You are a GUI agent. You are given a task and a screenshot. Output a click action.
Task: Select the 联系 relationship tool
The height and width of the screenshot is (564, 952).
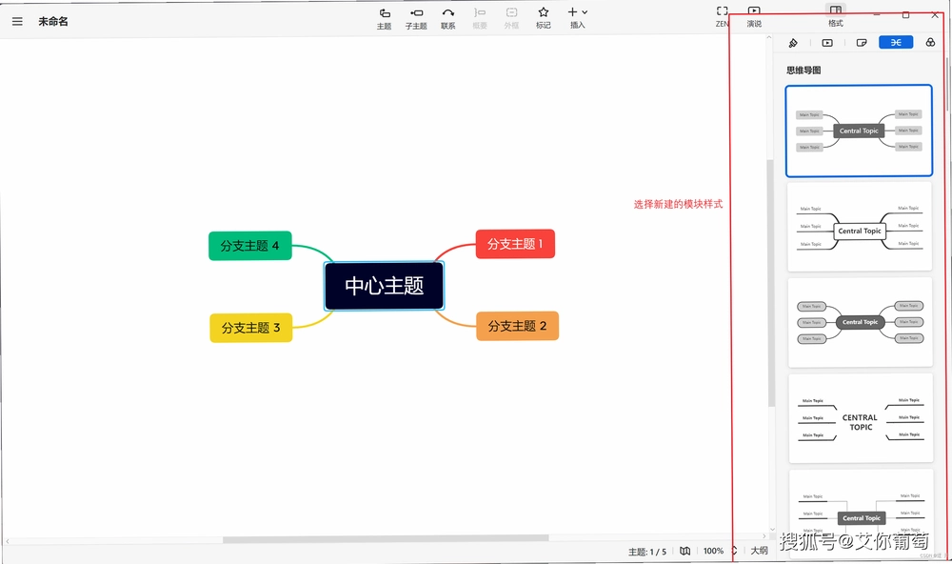click(448, 18)
